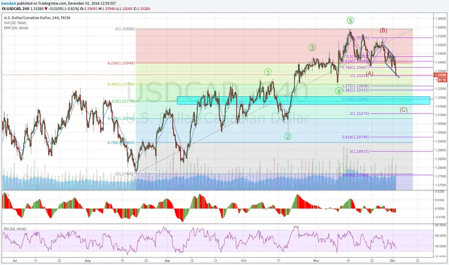Open the karndam author profile link
The image size is (449, 265).
pos(9,3)
